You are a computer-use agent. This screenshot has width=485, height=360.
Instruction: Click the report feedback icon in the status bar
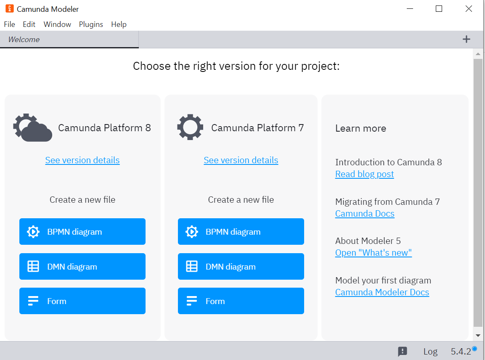[x=403, y=351]
